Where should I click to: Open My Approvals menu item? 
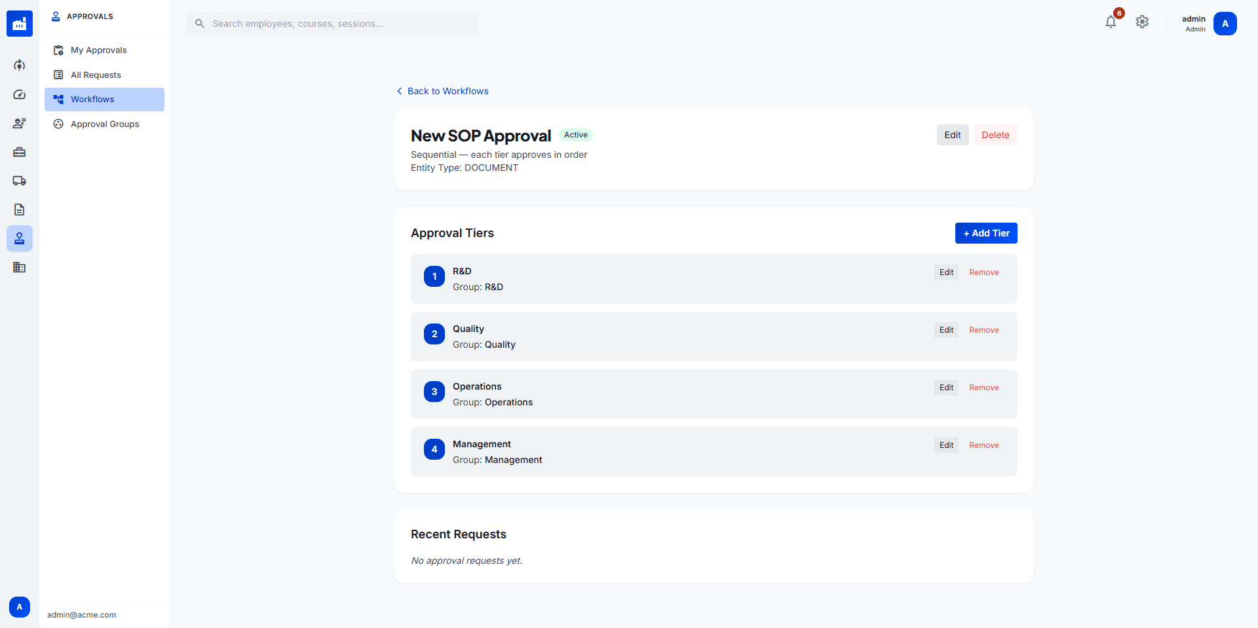[x=104, y=50]
